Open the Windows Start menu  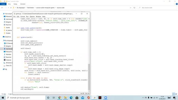click(x=3, y=97)
